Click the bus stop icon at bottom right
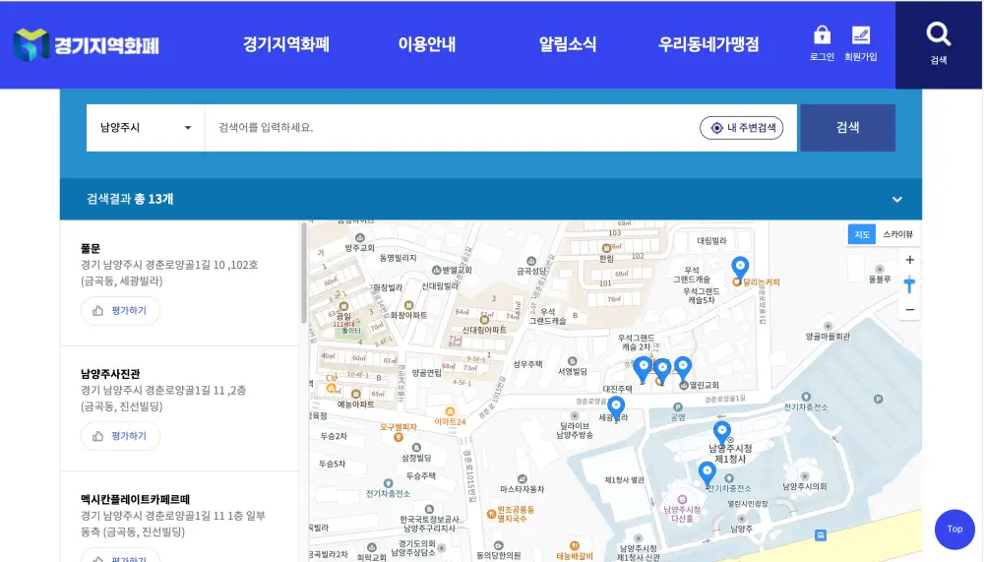The height and width of the screenshot is (562, 984). (821, 535)
